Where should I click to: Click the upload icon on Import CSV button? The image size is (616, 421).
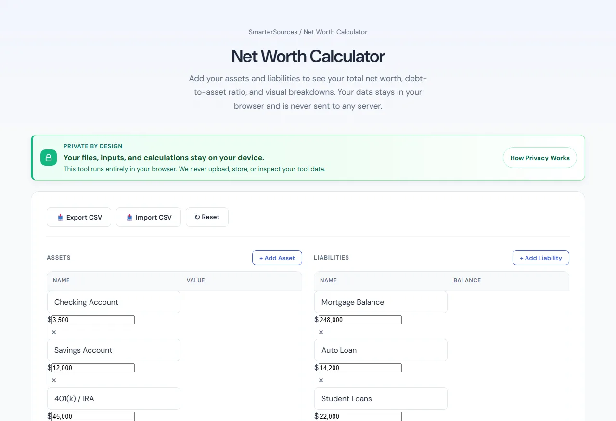tap(129, 217)
